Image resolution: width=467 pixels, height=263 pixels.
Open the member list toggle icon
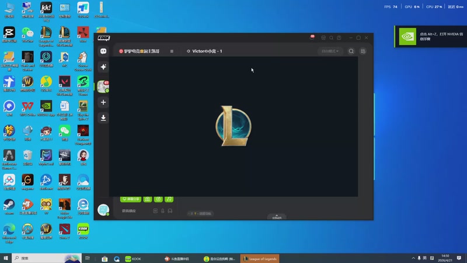pos(363,51)
